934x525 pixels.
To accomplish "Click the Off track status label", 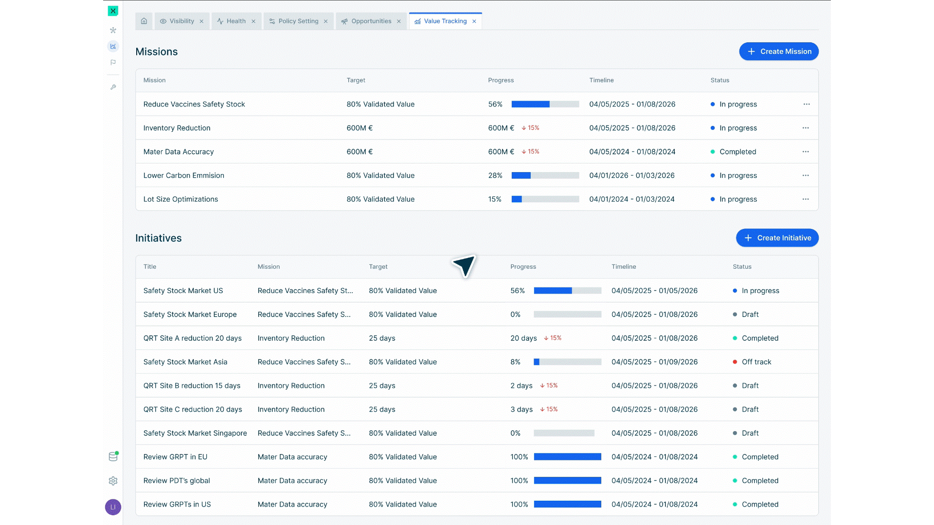I will point(756,362).
